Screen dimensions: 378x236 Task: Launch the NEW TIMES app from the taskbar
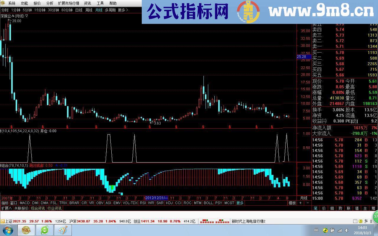(26, 230)
